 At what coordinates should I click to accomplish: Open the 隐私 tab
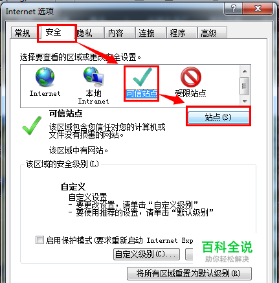pyautogui.click(x=85, y=33)
